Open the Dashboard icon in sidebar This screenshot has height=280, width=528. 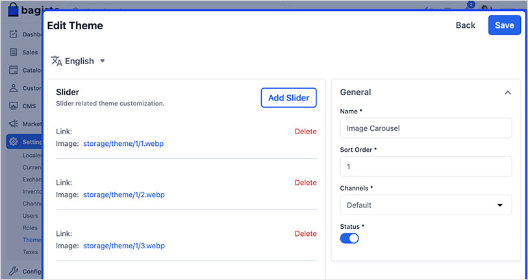(14, 34)
